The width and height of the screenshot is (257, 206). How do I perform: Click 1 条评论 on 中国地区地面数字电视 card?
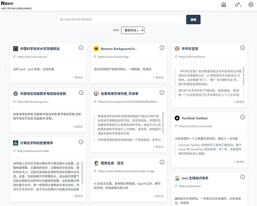[x=78, y=127]
